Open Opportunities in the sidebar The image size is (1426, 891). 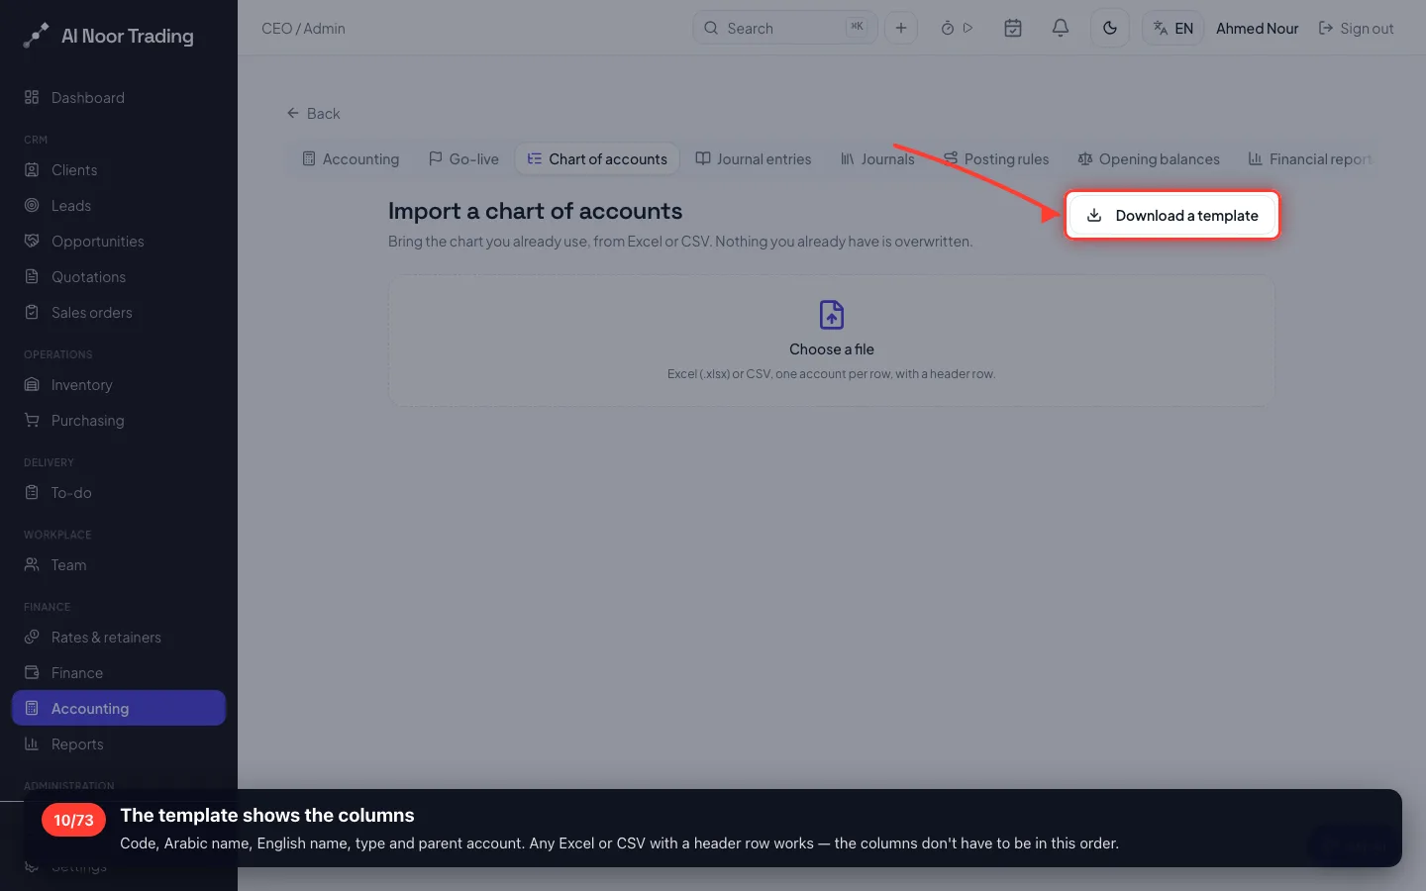pyautogui.click(x=119, y=241)
